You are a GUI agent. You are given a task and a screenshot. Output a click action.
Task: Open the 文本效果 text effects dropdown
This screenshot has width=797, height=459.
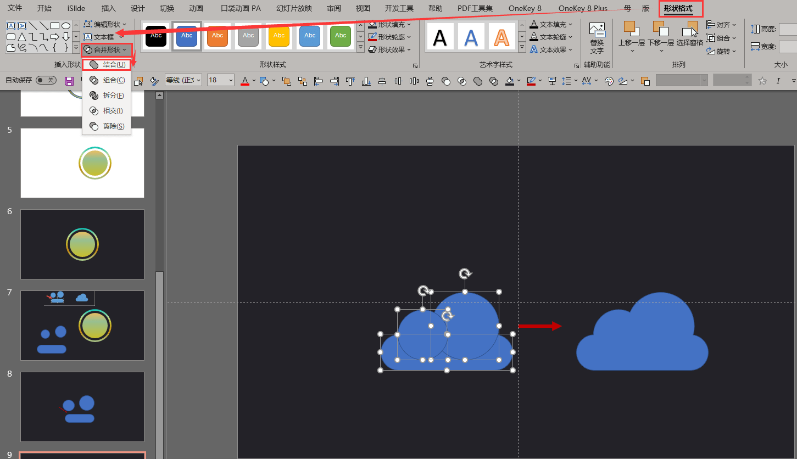(551, 49)
